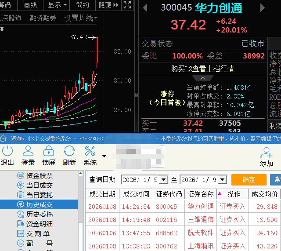Click 三维通信 row name
This screenshot has width=281, height=251.
[x=201, y=219]
